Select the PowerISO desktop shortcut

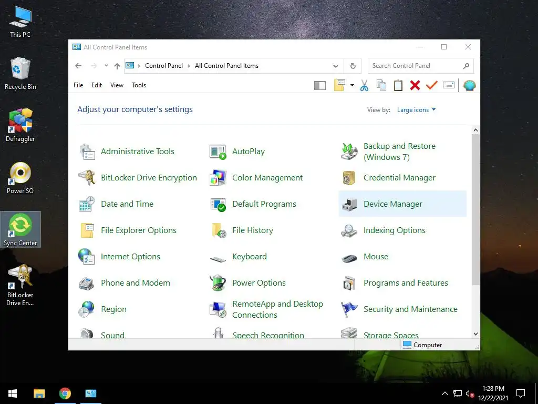(20, 178)
